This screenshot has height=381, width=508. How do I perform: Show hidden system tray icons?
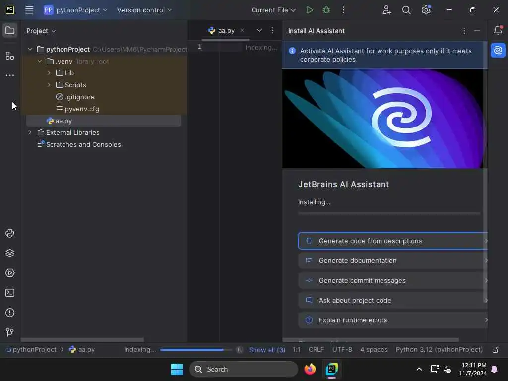(x=419, y=369)
